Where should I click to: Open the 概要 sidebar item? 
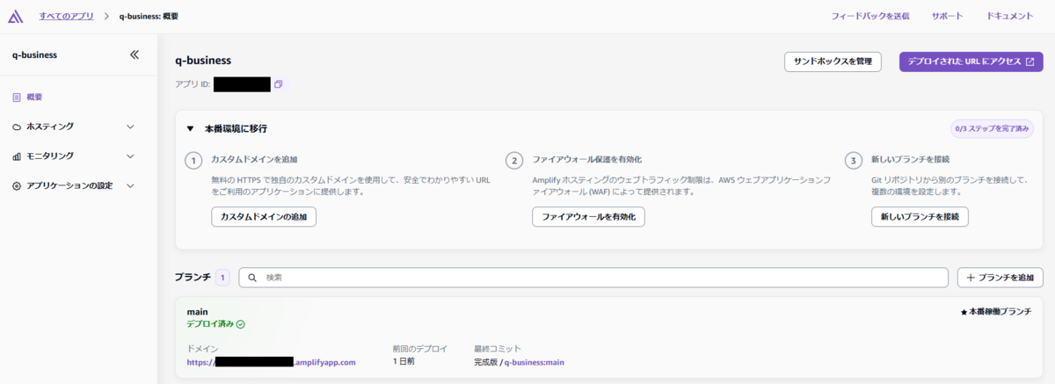34,98
